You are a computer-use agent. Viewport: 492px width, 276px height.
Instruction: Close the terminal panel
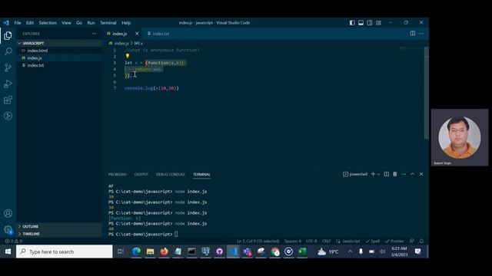pos(421,174)
